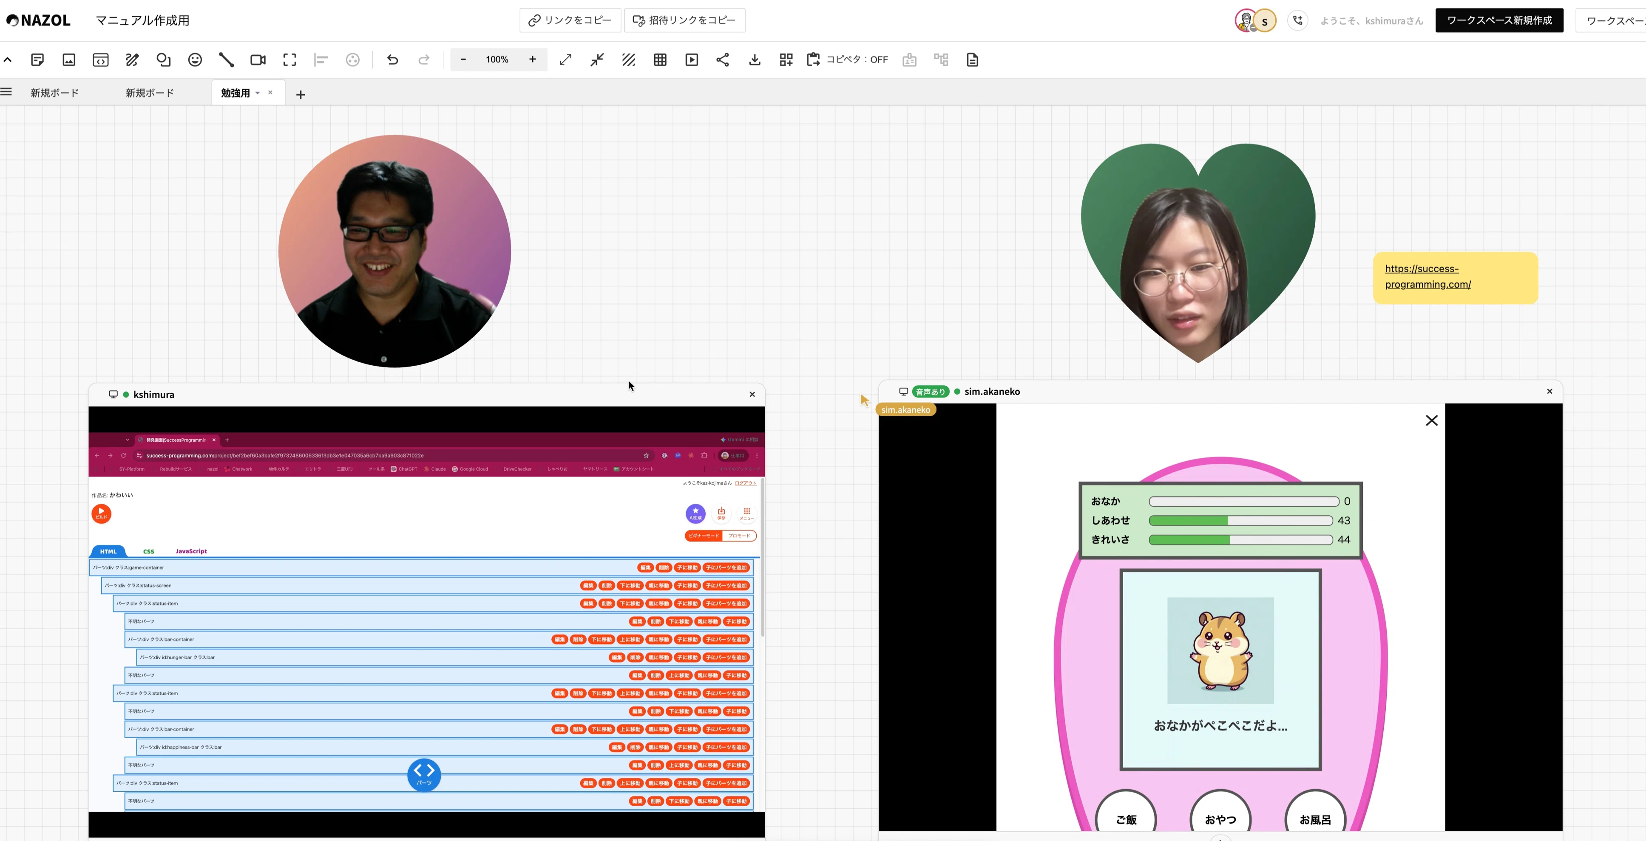
Task: Toggle the コピペタ OFF switch
Action: [x=847, y=59]
